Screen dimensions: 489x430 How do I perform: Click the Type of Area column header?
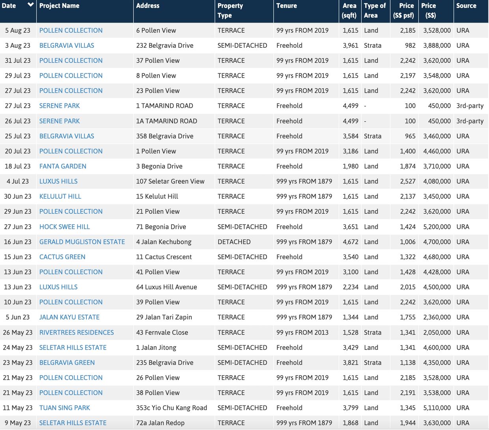(375, 11)
